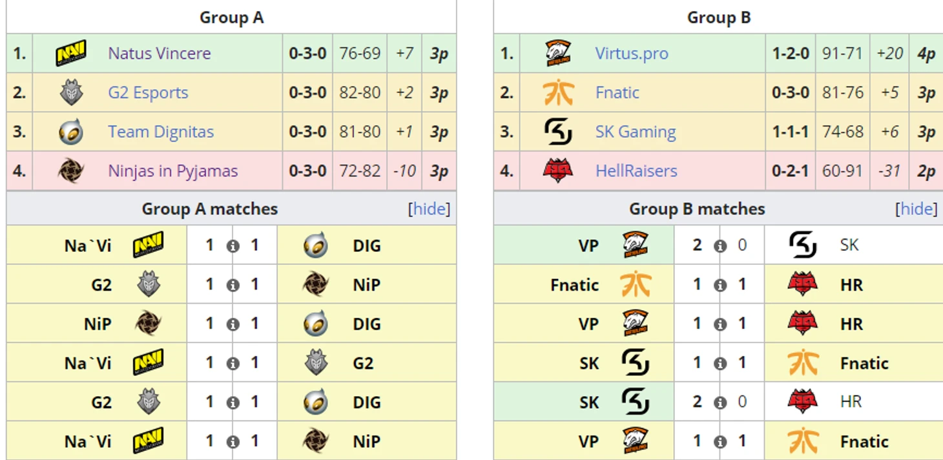Open the Virtus.pro team page link
The image size is (943, 460).
point(632,53)
